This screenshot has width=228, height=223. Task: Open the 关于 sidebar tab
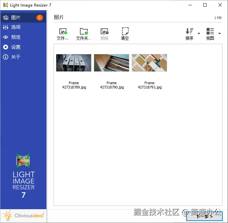click(x=23, y=57)
